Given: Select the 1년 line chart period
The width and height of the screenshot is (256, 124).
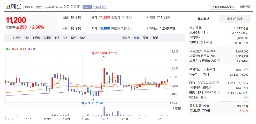Looking at the screenshot, I should coord(57,38).
